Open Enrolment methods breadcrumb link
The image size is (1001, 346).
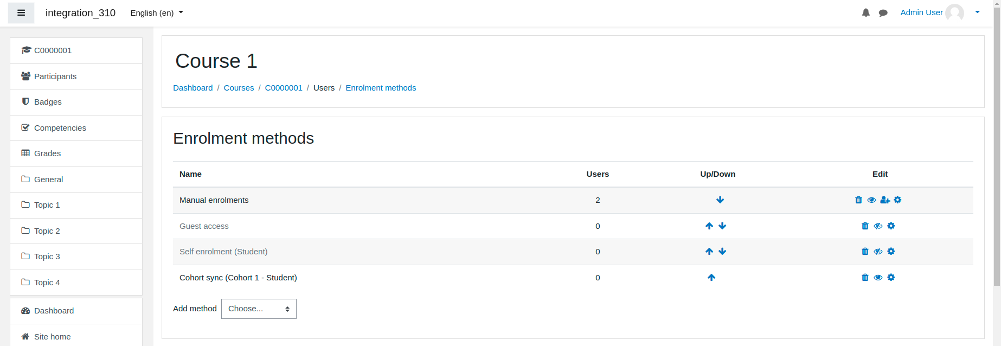[x=381, y=88]
